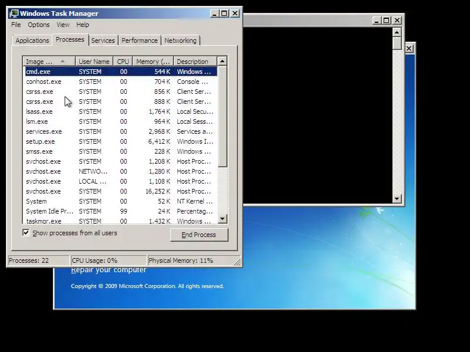Sort by User Name column header
This screenshot has height=352, width=470.
pyautogui.click(x=94, y=62)
